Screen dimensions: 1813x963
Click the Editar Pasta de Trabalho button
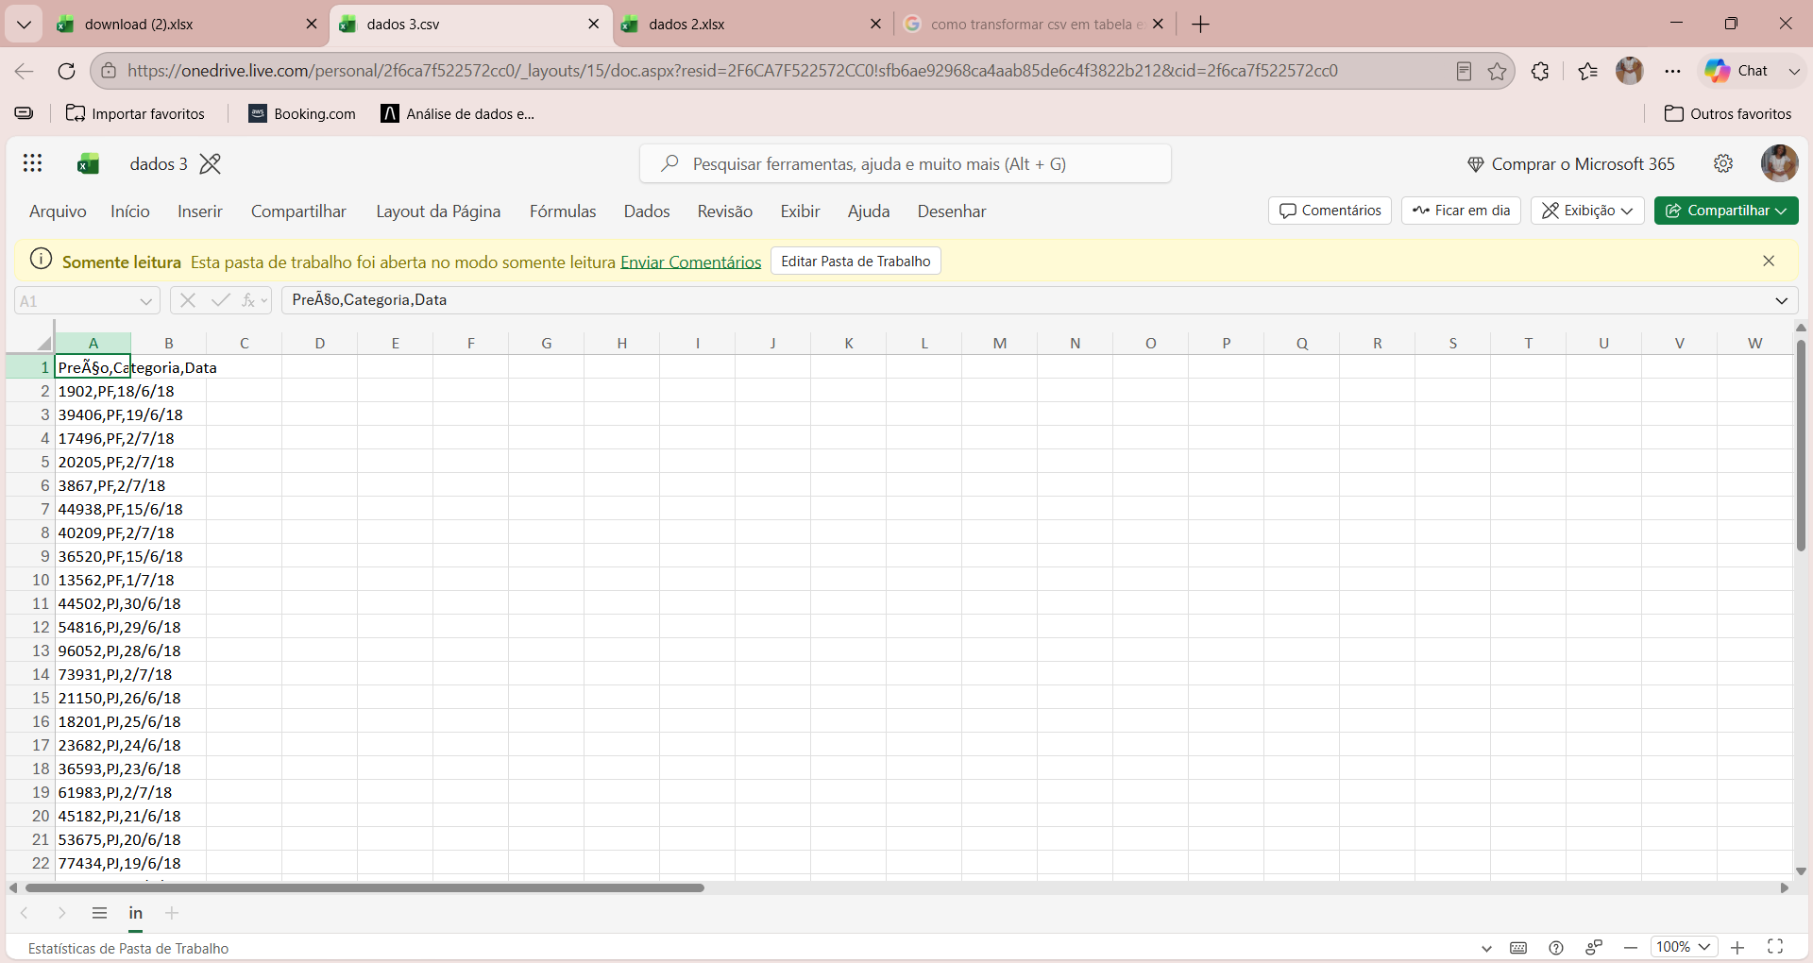click(856, 262)
